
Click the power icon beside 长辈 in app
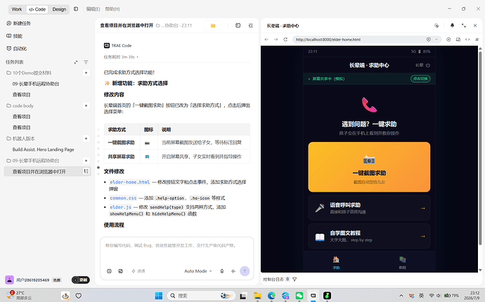tap(428, 65)
